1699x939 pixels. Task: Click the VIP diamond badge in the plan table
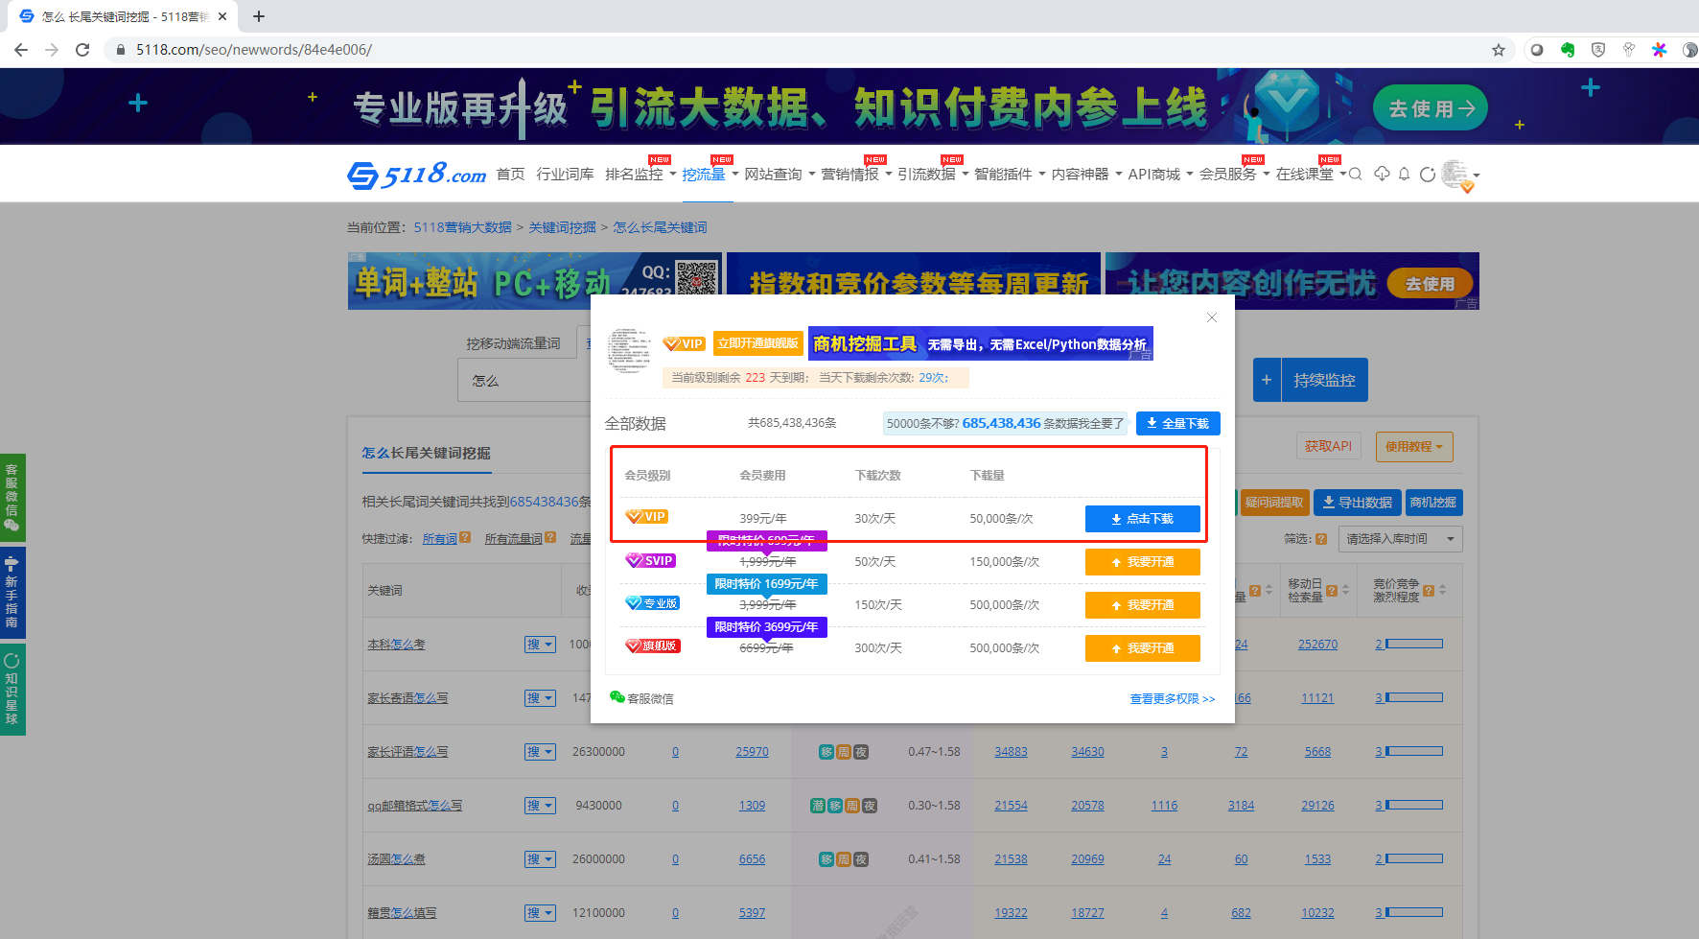click(646, 516)
